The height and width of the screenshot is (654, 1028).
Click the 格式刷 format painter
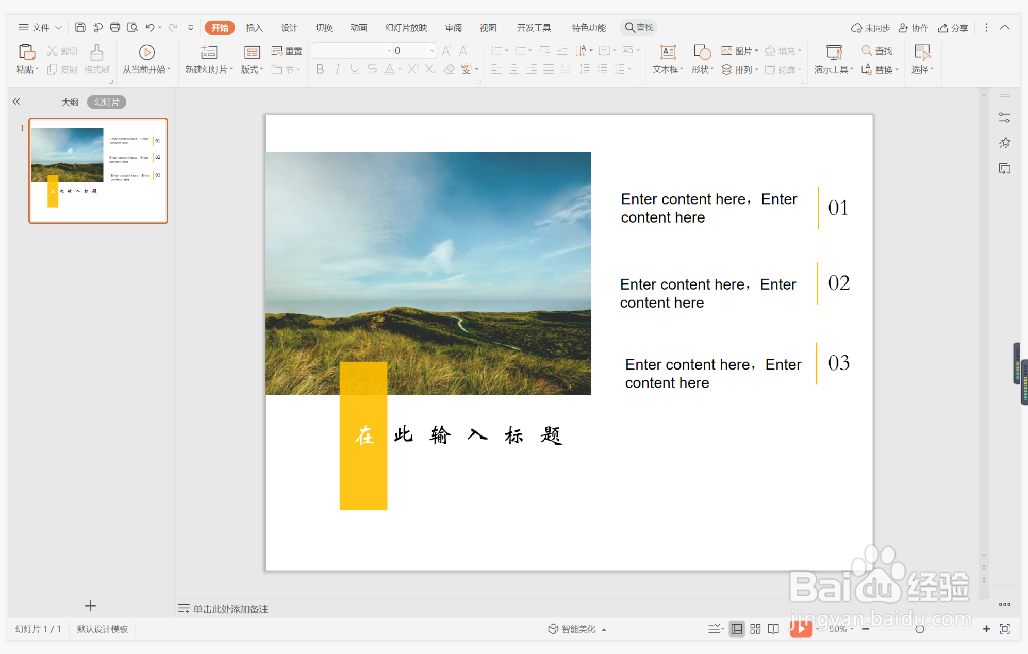[96, 59]
